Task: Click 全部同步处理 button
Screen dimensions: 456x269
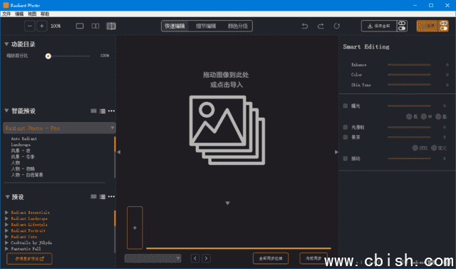Action: [271, 258]
